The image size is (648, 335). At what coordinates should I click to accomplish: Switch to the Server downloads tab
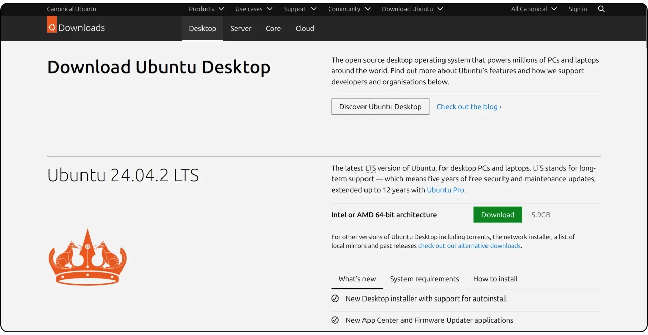[x=241, y=28]
